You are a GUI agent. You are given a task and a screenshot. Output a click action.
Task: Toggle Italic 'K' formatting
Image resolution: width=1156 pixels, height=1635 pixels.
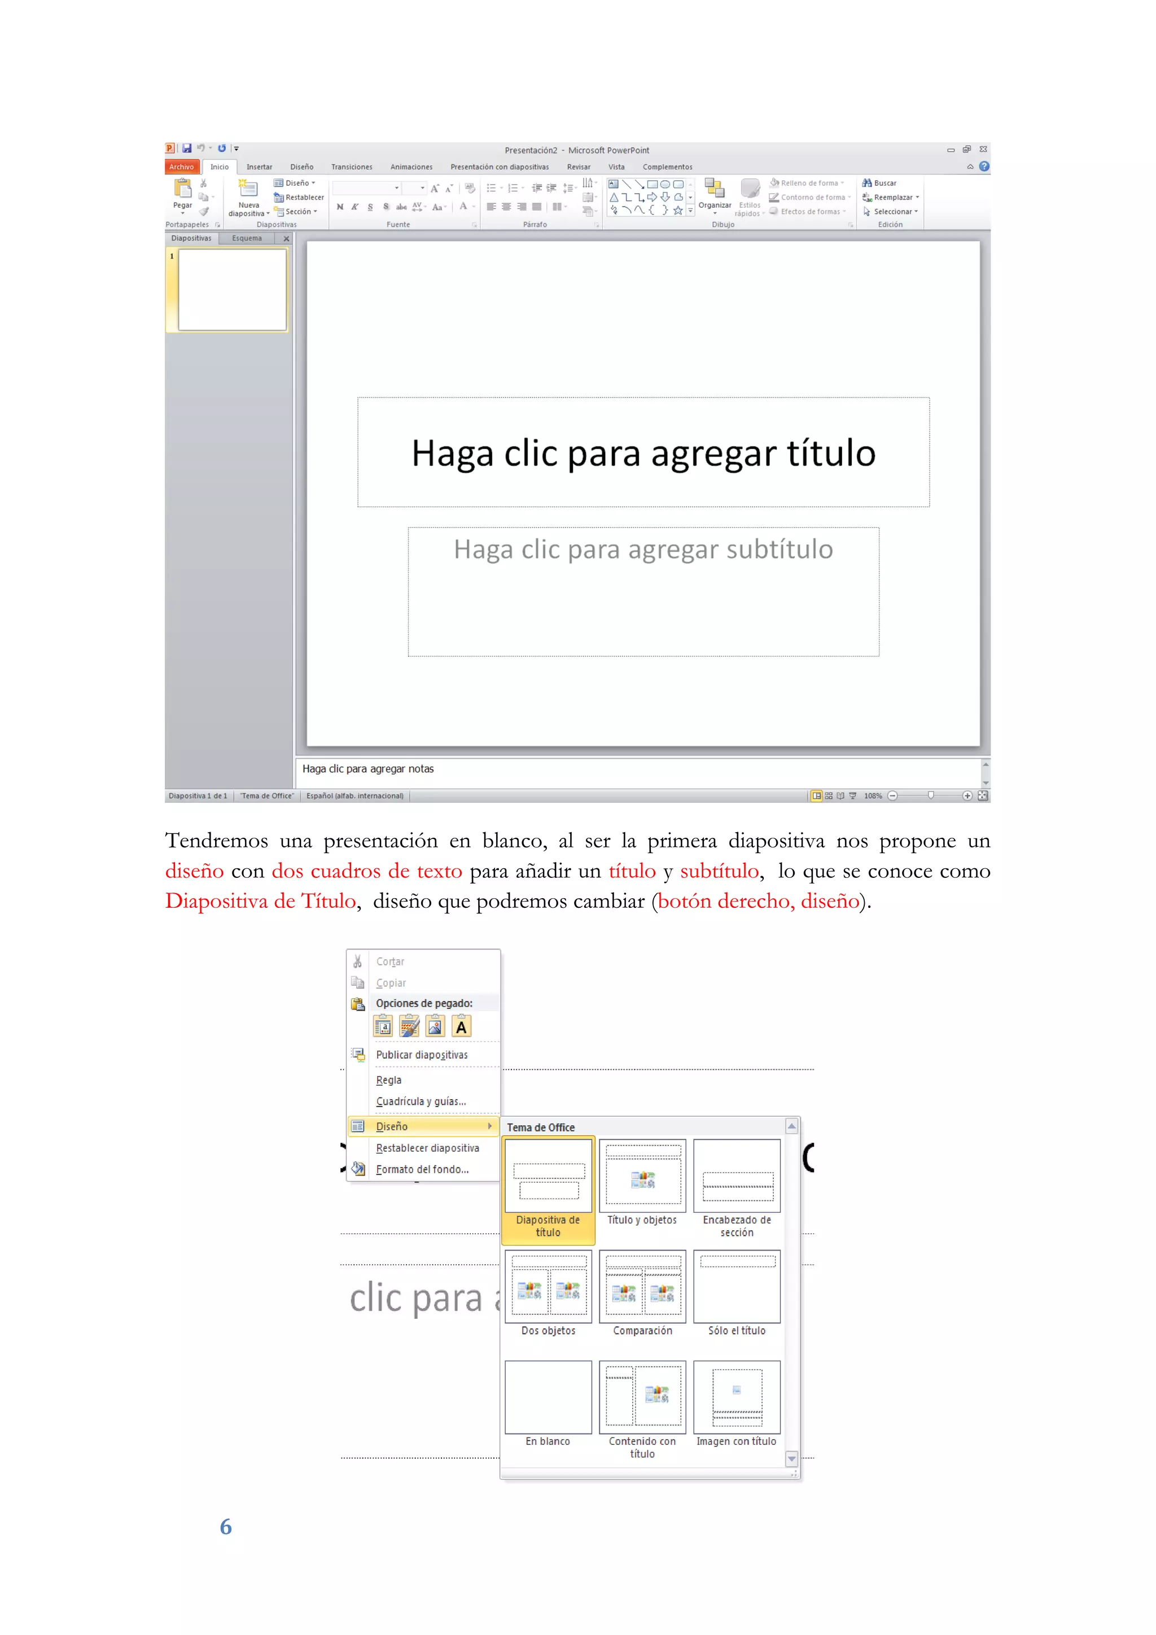click(354, 207)
